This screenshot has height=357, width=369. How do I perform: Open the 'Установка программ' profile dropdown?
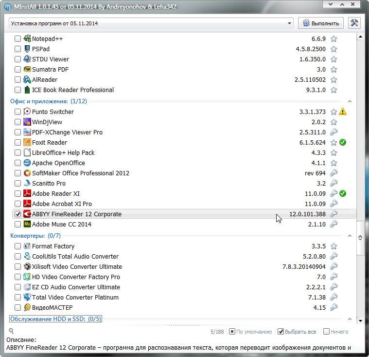151,23
